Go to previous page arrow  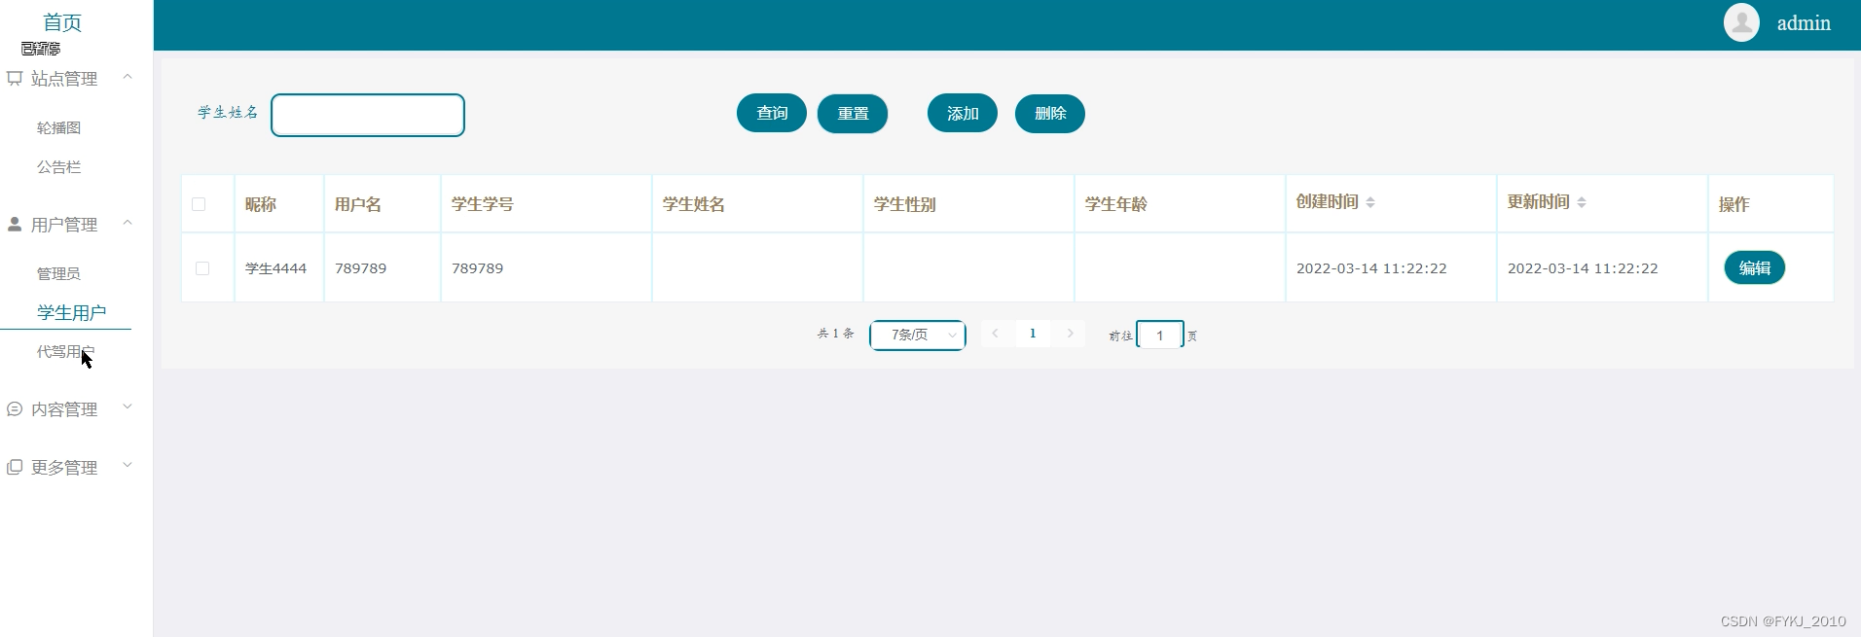coord(995,334)
